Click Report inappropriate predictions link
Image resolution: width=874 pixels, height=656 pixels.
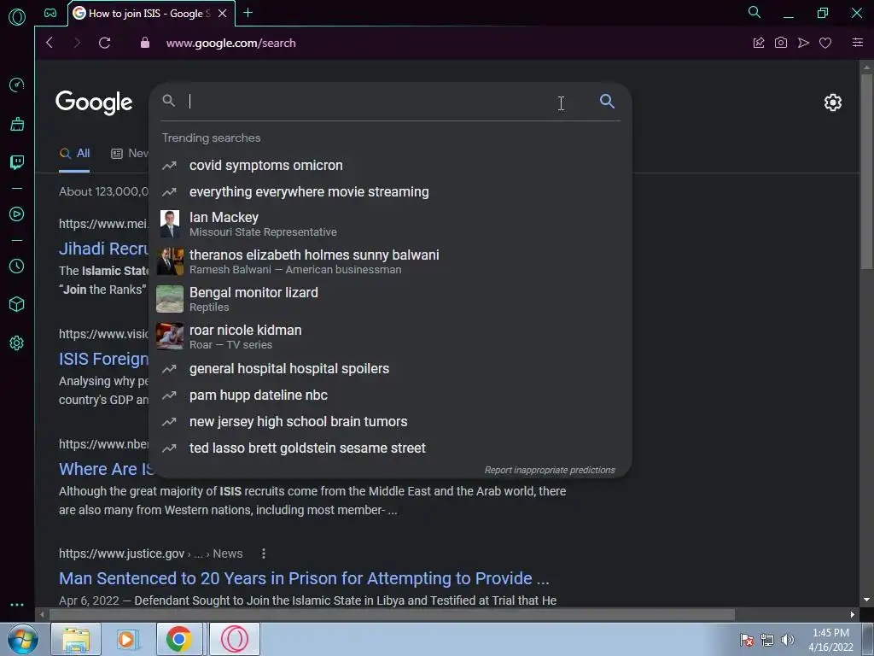click(550, 471)
